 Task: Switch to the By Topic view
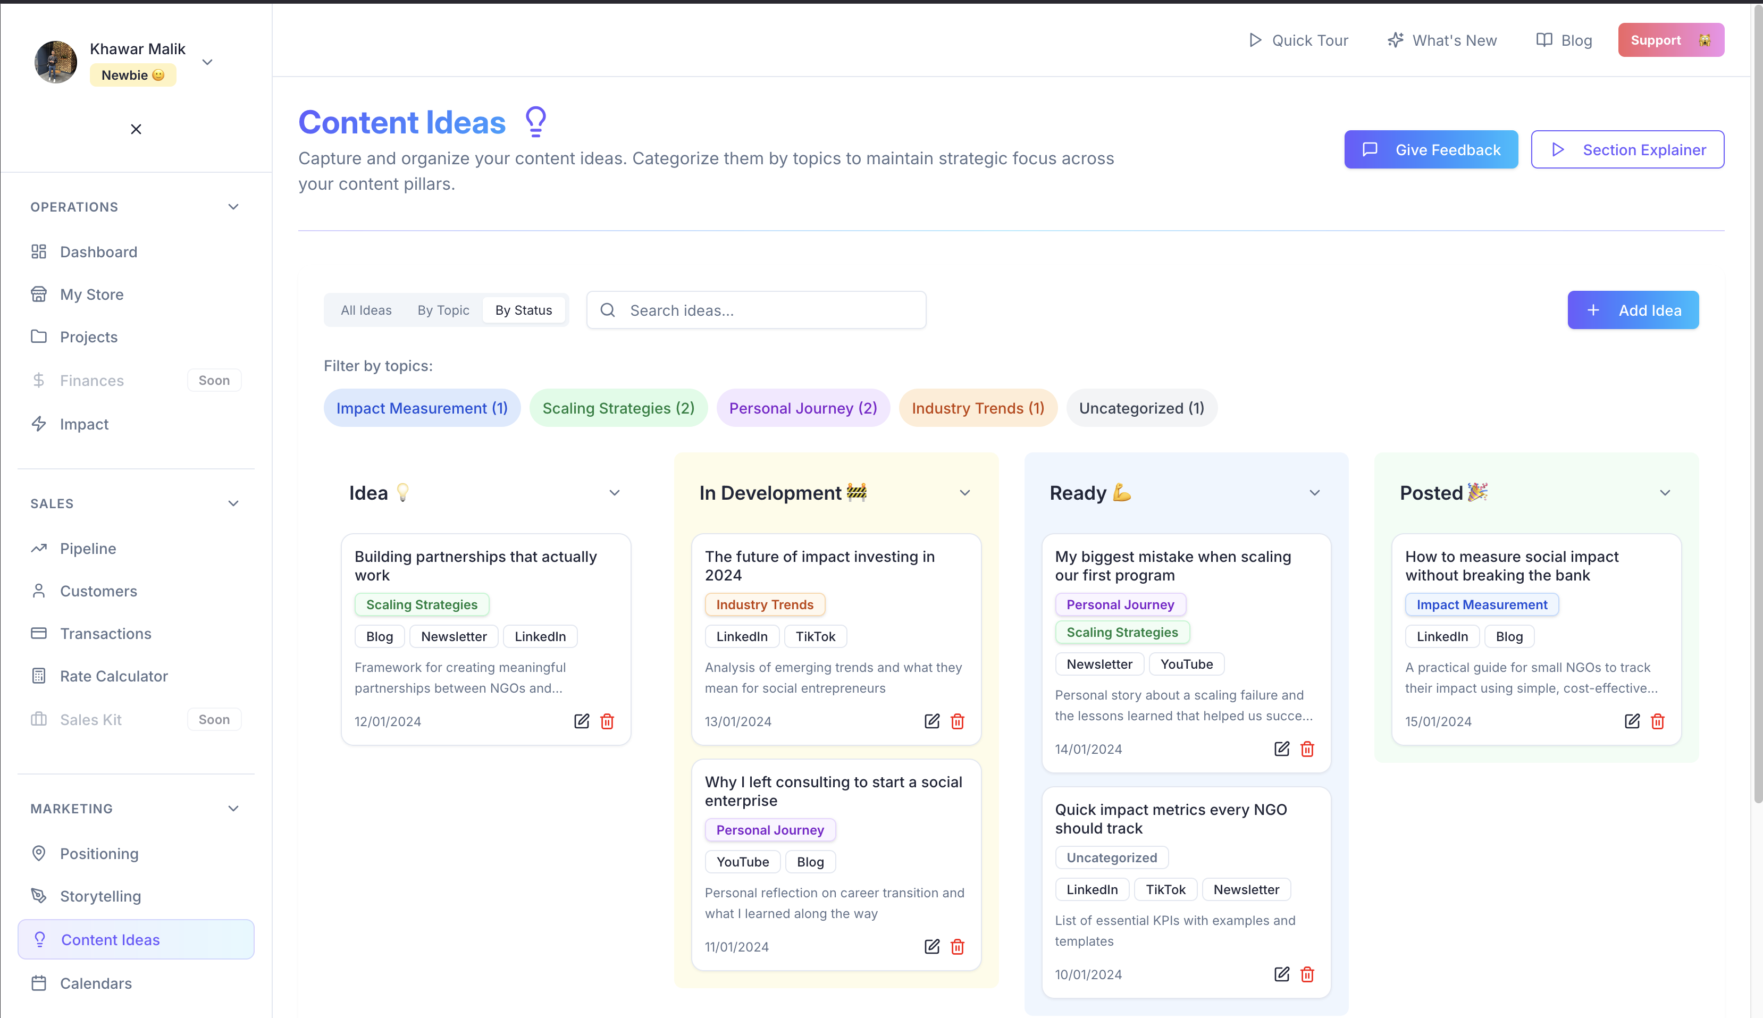(x=443, y=310)
